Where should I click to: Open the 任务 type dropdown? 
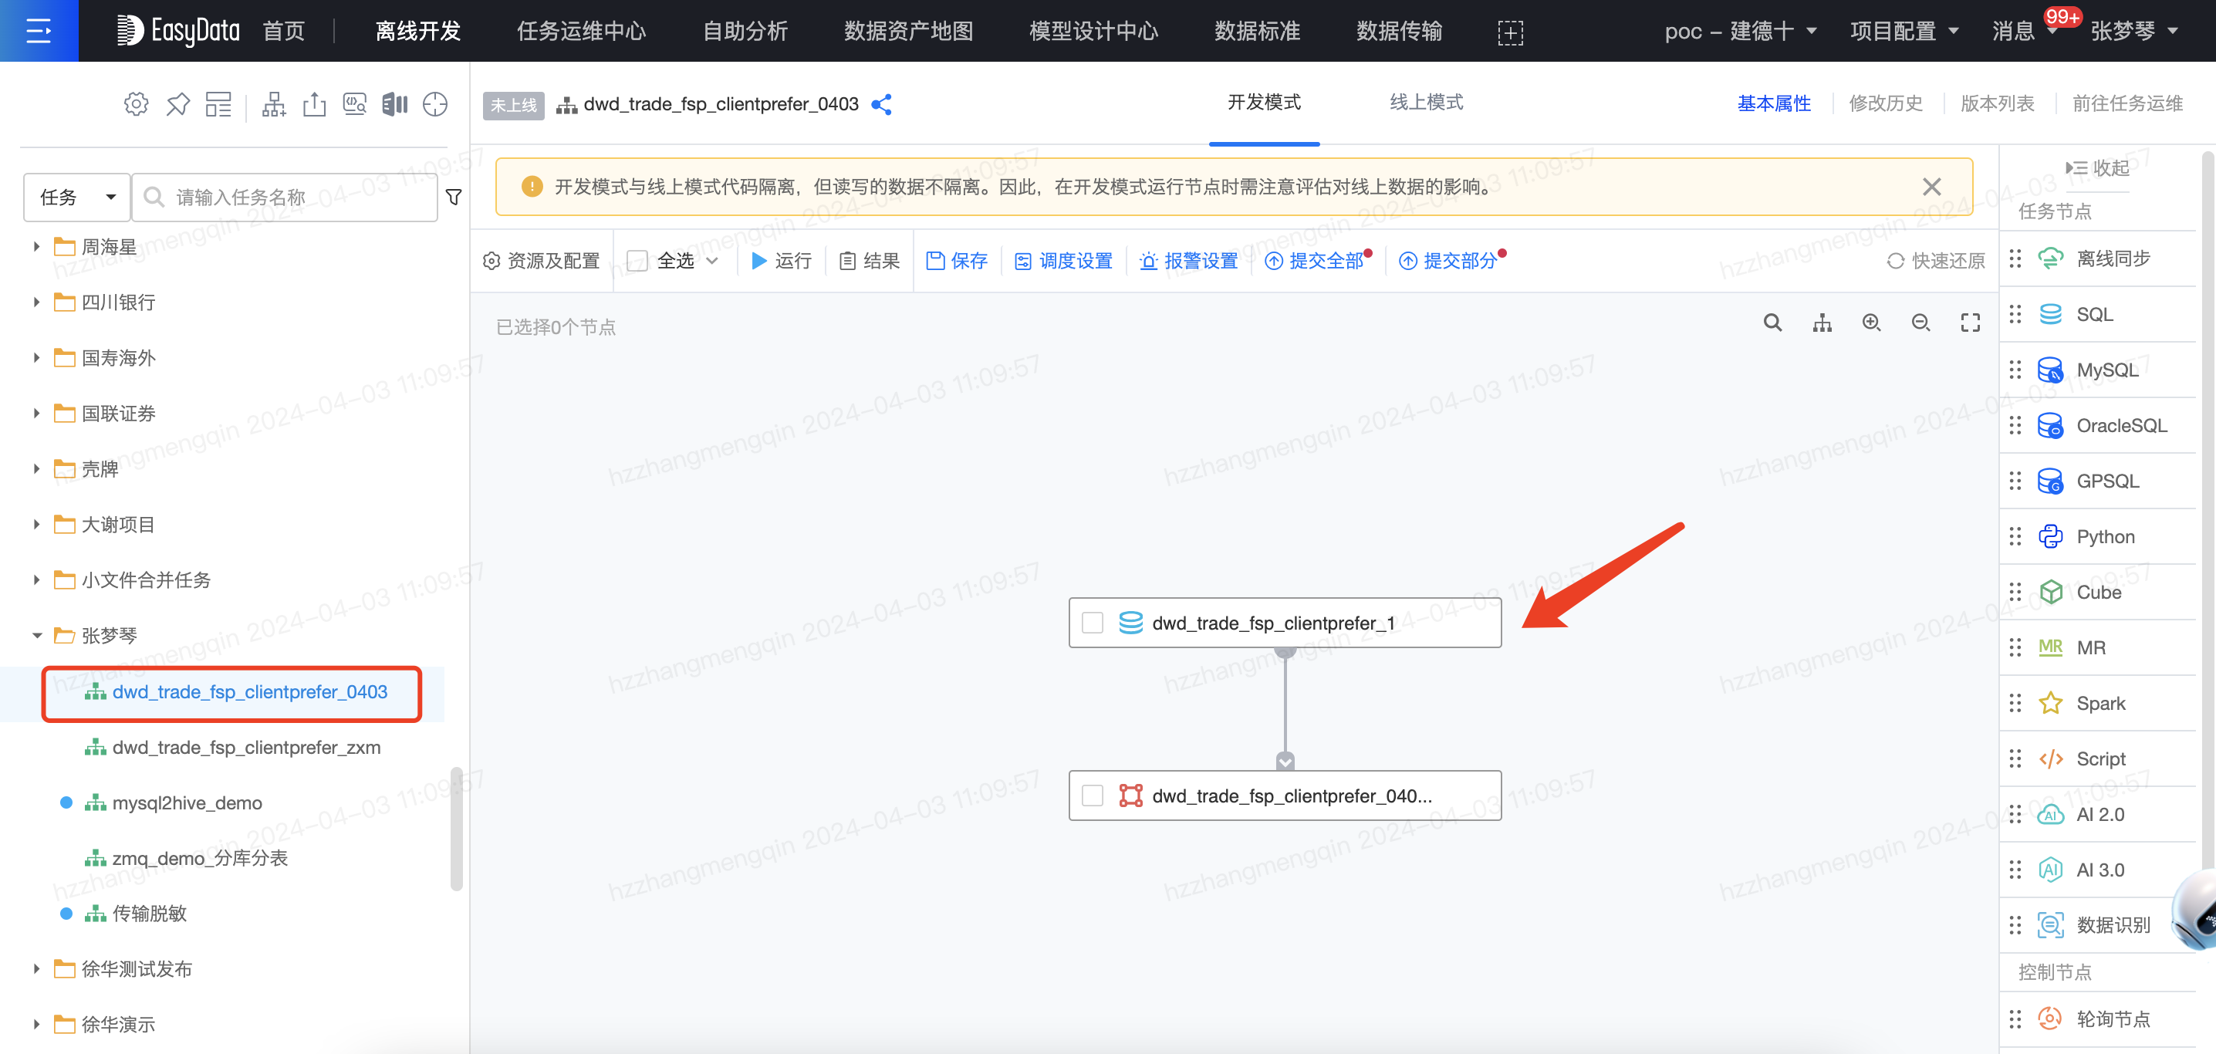tap(76, 197)
